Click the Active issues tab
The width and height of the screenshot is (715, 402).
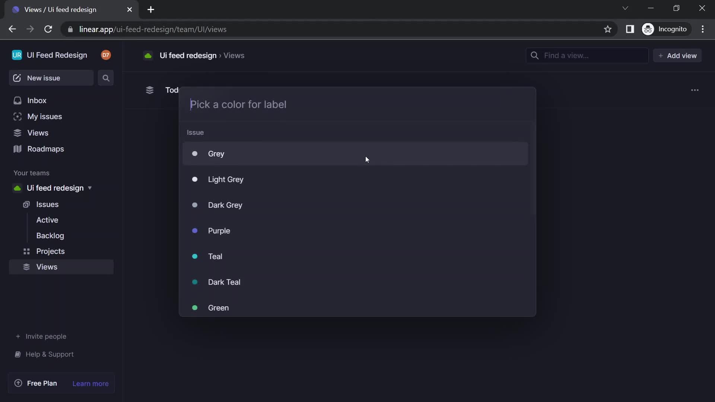tap(47, 220)
